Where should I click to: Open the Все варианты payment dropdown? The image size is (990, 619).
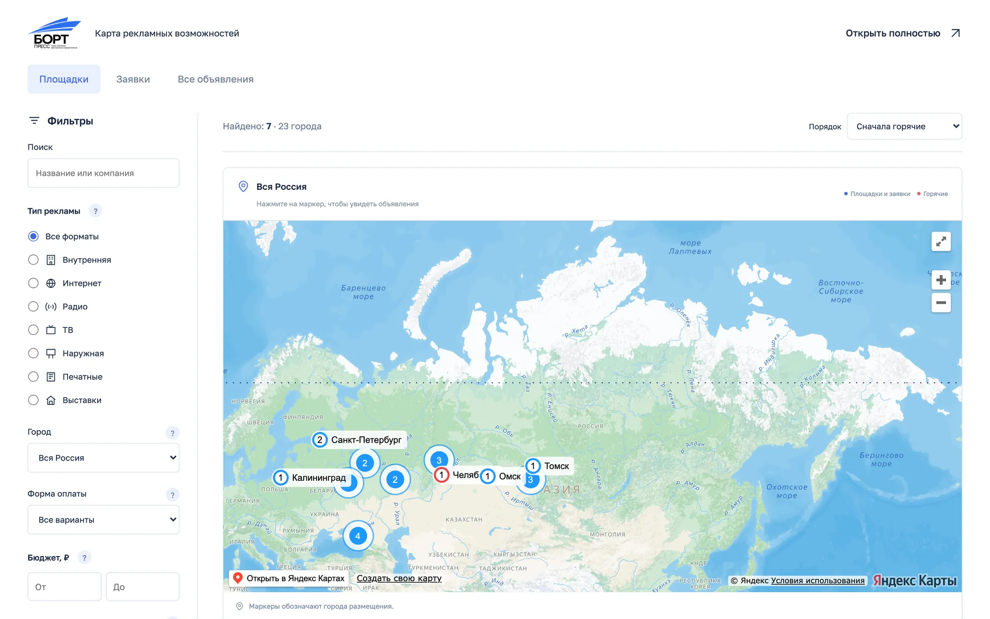coord(103,519)
